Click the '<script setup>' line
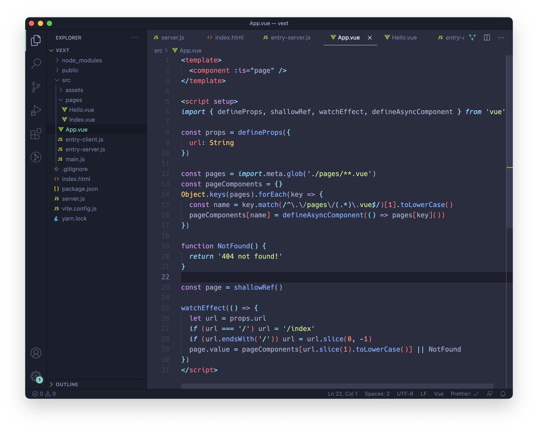 pos(209,101)
